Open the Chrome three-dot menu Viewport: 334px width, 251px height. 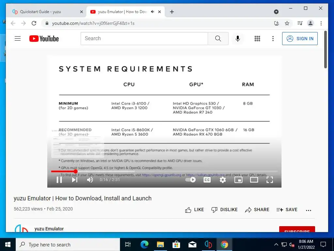pos(321,23)
